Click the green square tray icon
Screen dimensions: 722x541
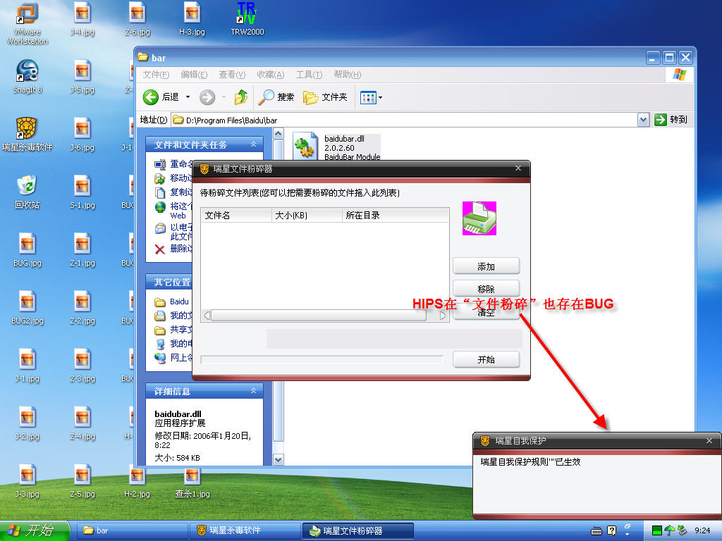point(657,531)
